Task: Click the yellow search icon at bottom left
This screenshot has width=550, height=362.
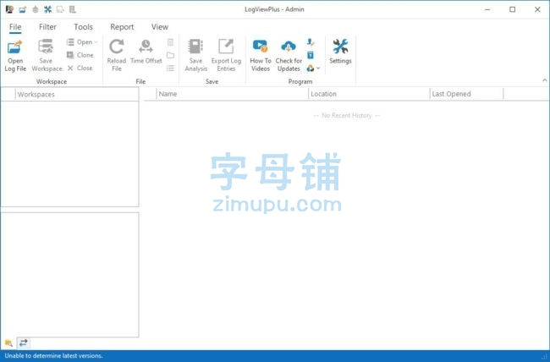Action: click(x=8, y=343)
